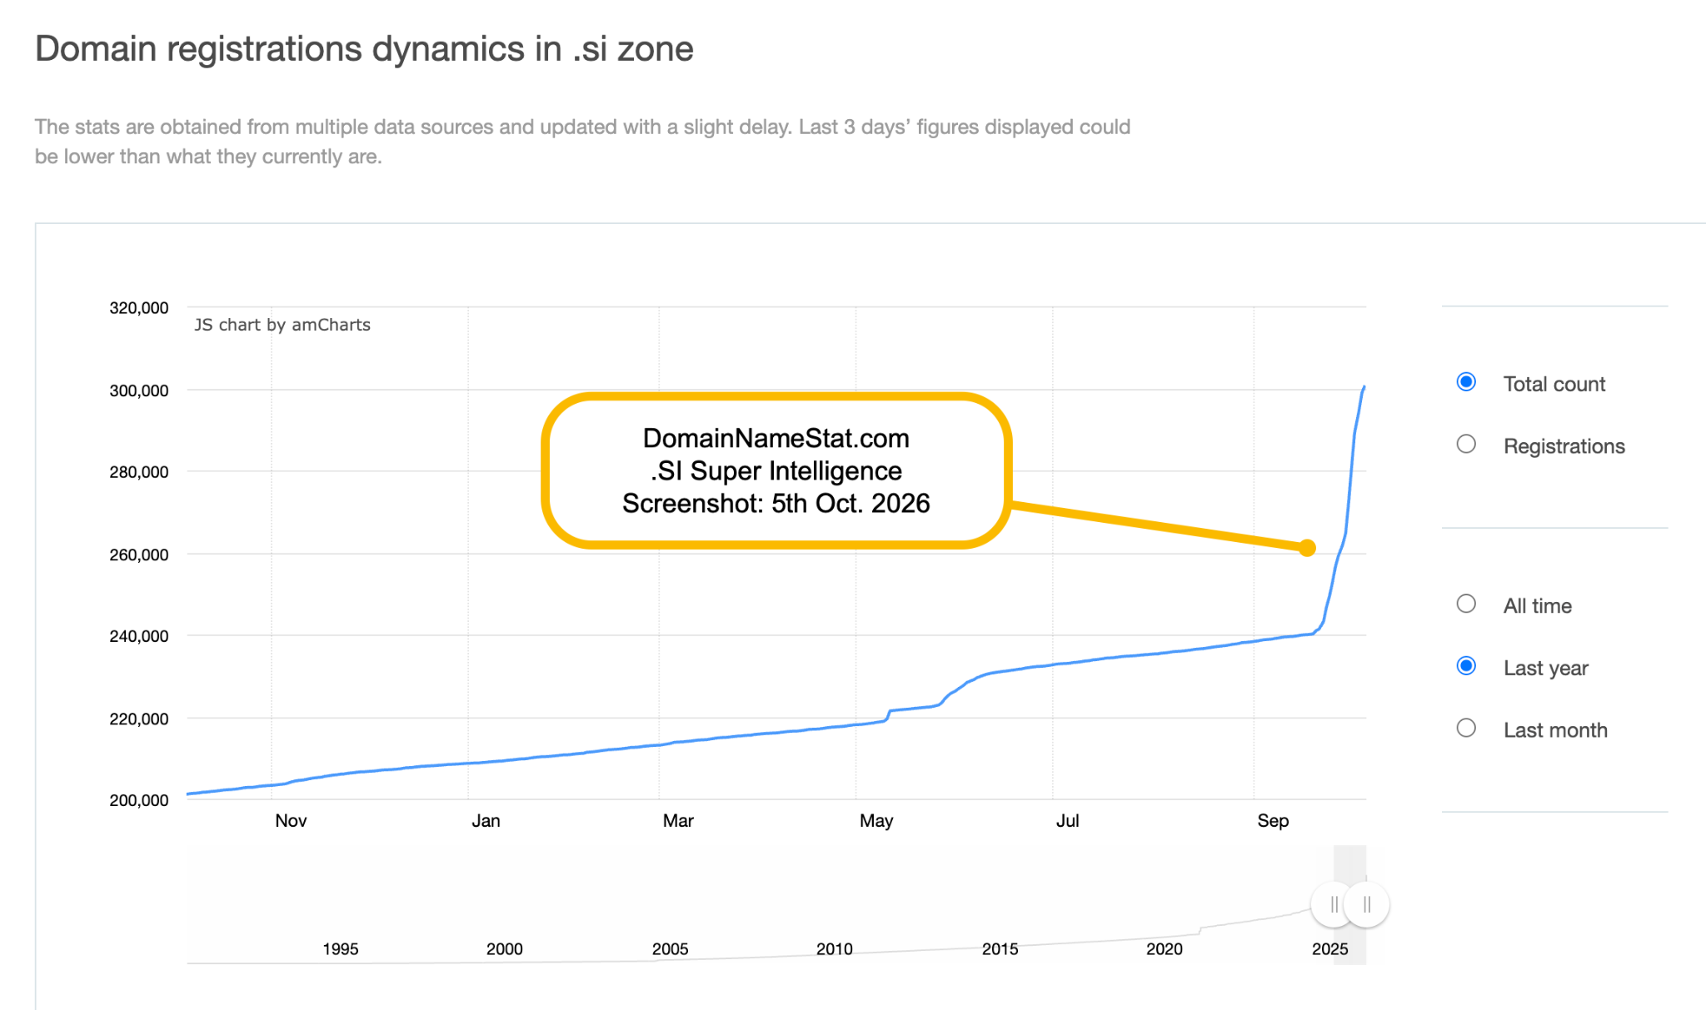Click the Jan month axis label

pyautogui.click(x=486, y=820)
